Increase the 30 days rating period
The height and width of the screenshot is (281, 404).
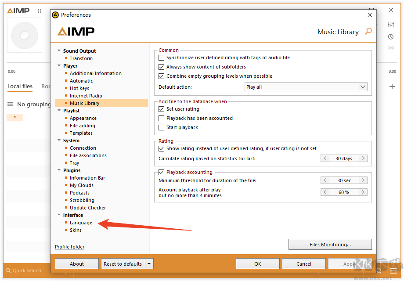(x=363, y=159)
